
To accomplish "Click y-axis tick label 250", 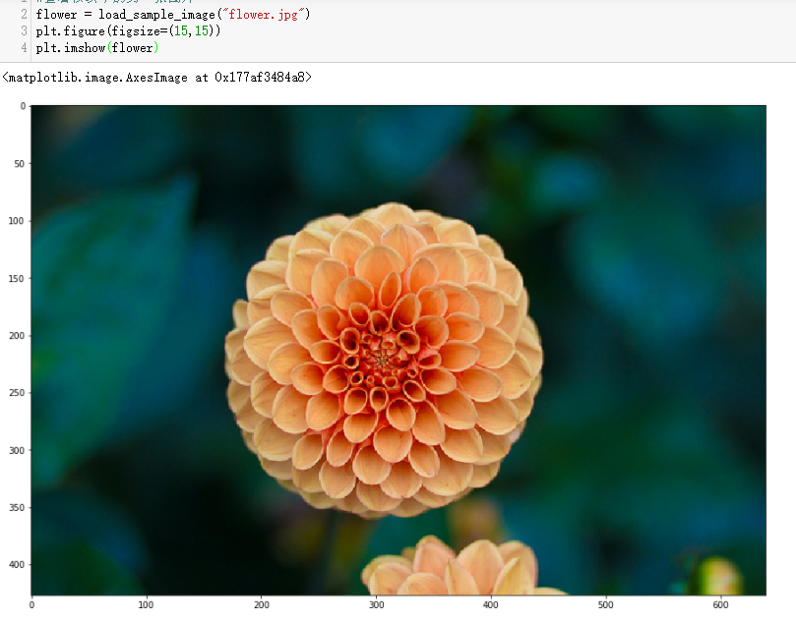I will click(17, 393).
